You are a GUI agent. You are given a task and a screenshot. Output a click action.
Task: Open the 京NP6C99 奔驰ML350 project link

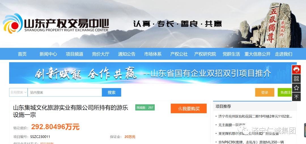251,142
